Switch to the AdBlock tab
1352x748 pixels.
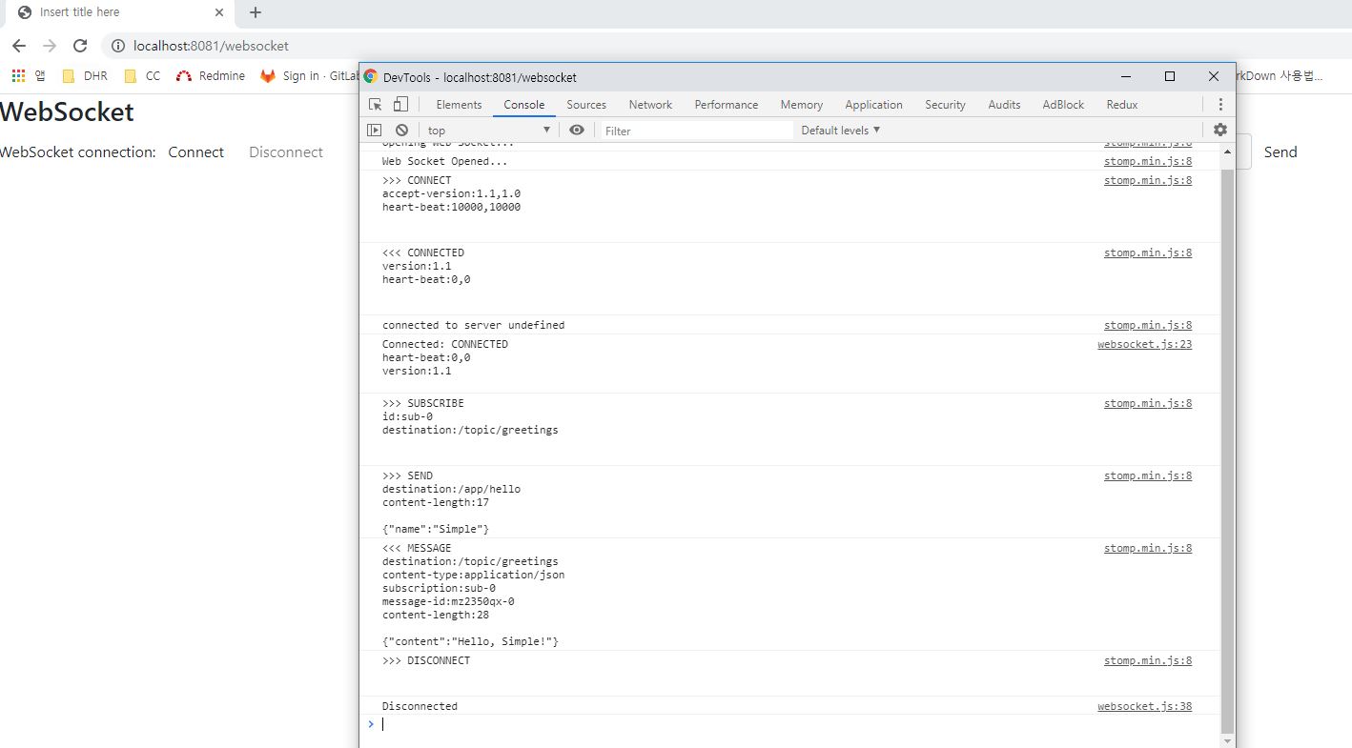tap(1063, 105)
